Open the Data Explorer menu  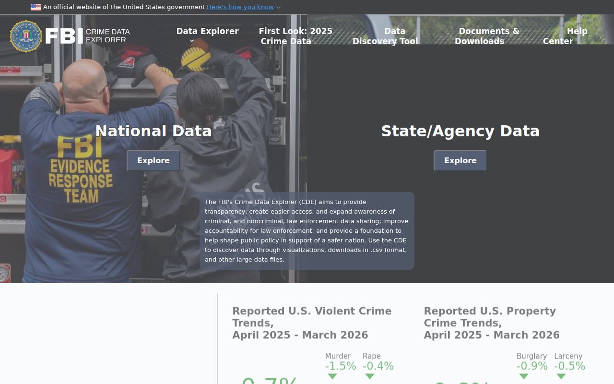[207, 31]
